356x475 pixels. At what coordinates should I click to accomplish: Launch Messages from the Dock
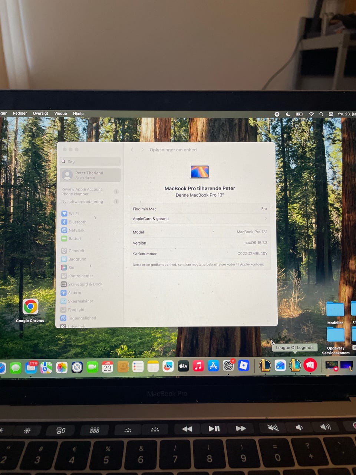point(16,367)
